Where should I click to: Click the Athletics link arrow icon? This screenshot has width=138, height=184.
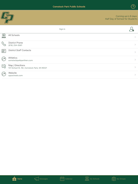click(4, 59)
